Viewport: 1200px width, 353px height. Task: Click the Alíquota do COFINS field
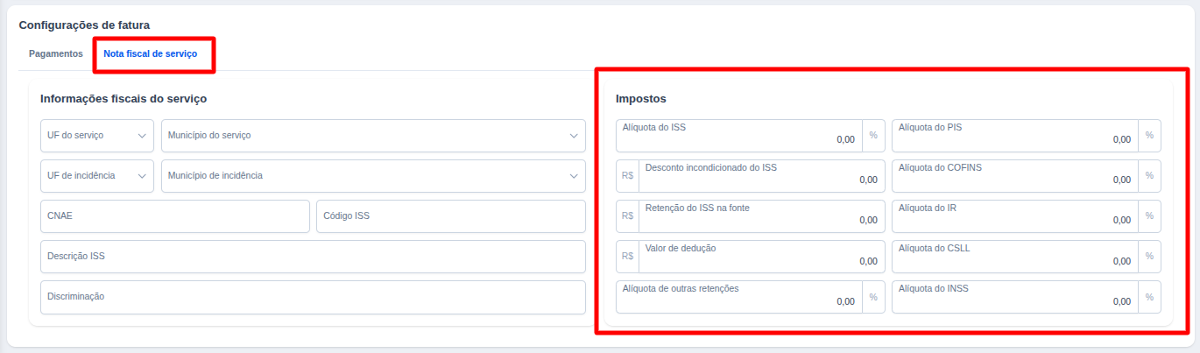click(1014, 176)
